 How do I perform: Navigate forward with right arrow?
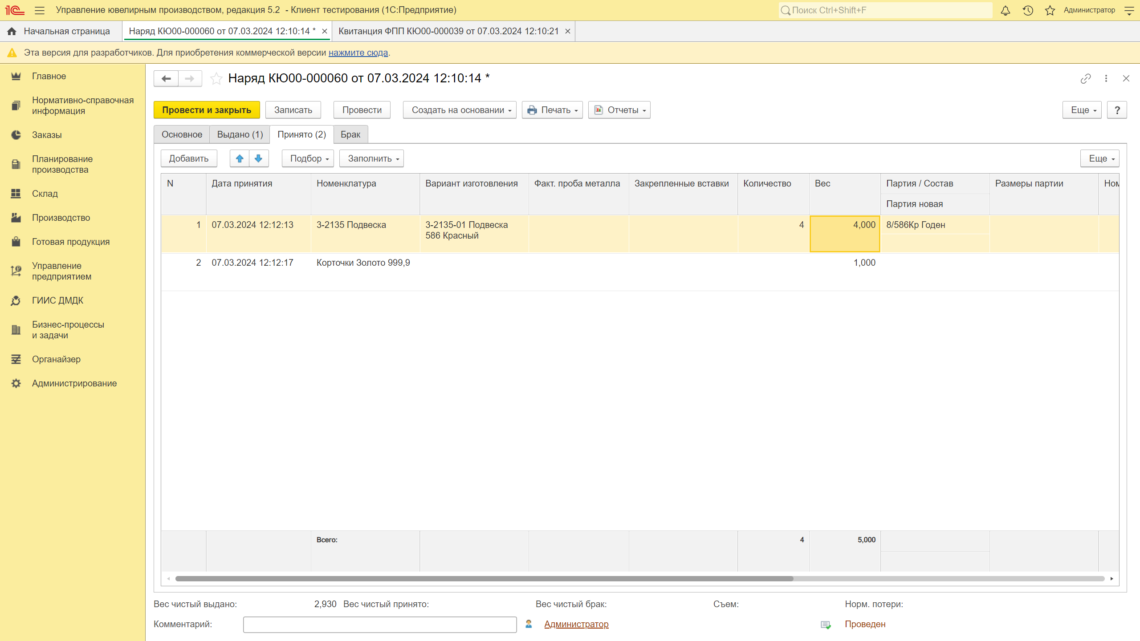point(190,78)
